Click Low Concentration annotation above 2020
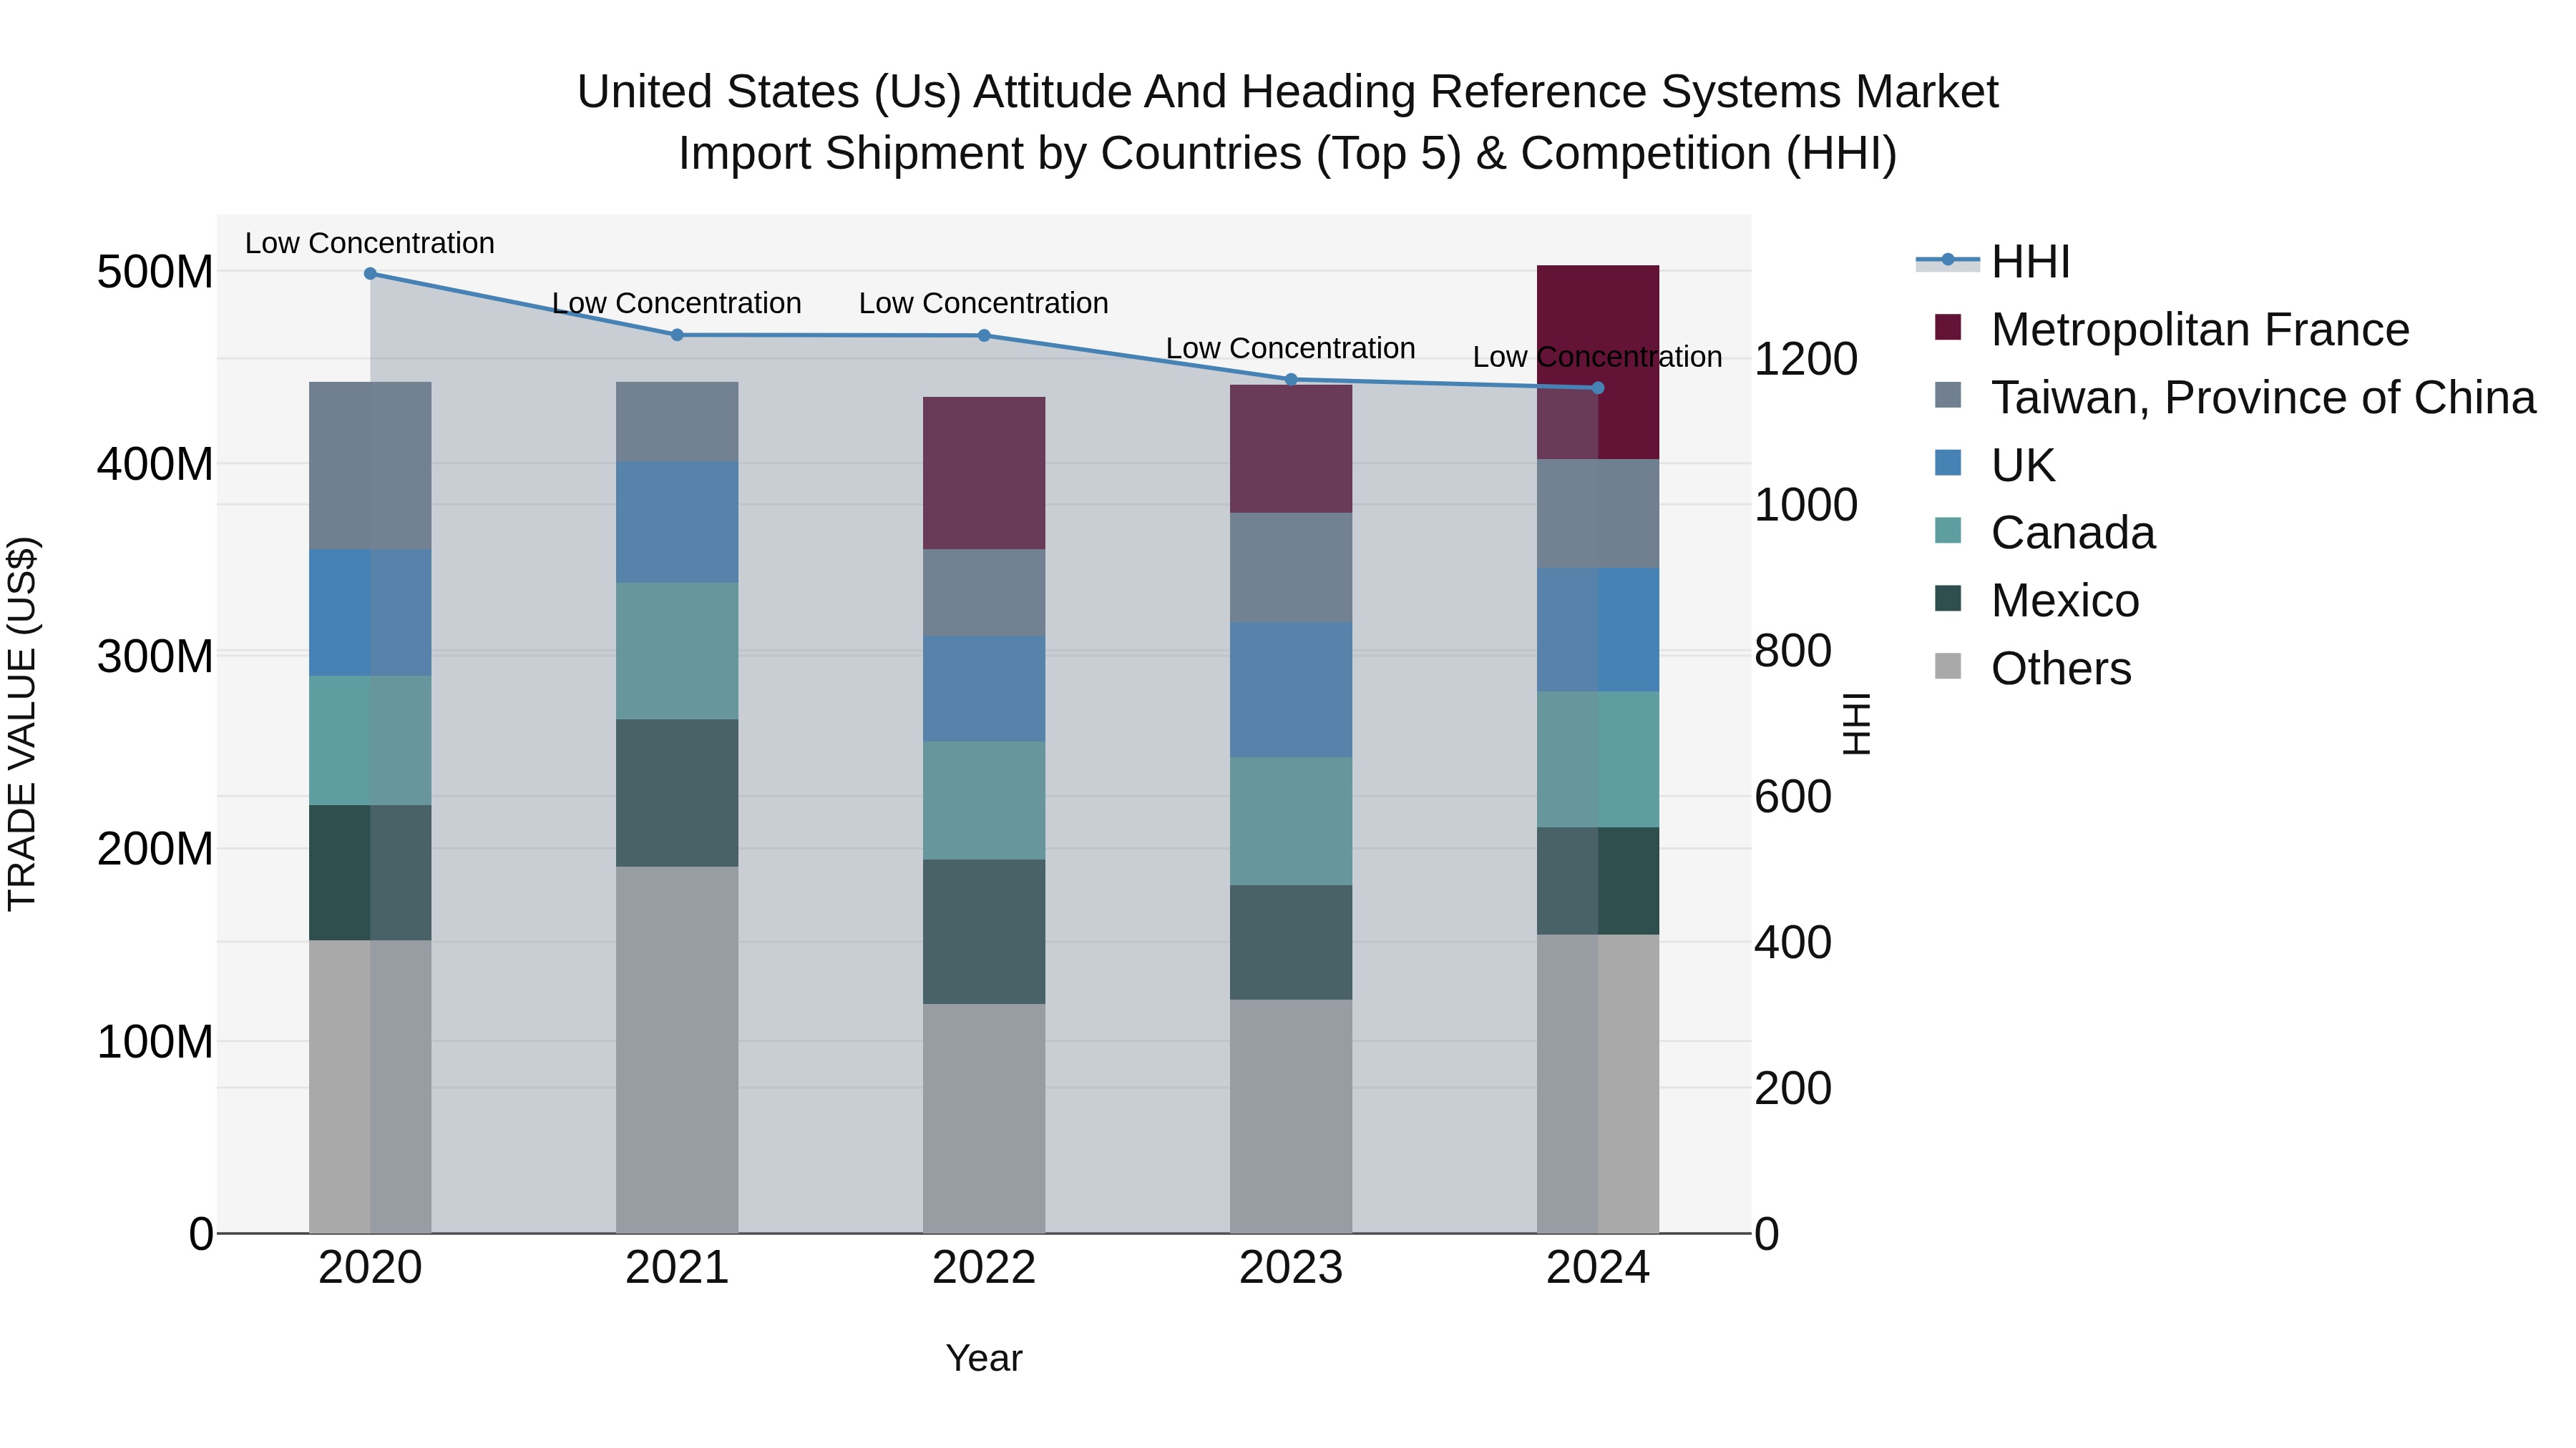 (370, 243)
